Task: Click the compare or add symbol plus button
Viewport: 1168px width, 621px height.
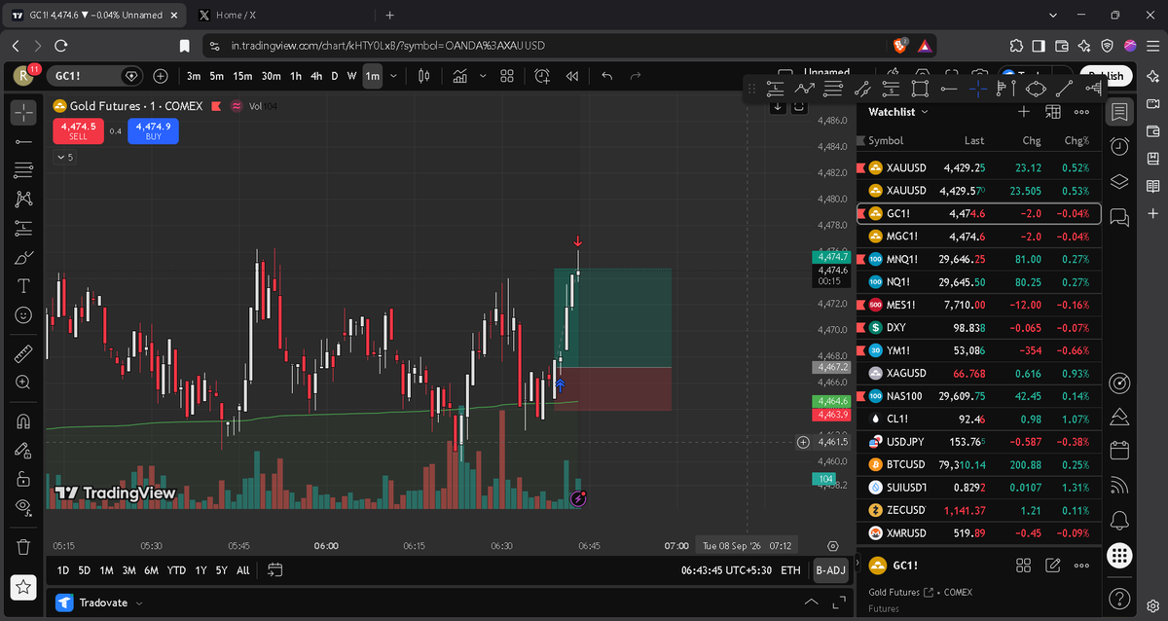Action: pyautogui.click(x=161, y=76)
